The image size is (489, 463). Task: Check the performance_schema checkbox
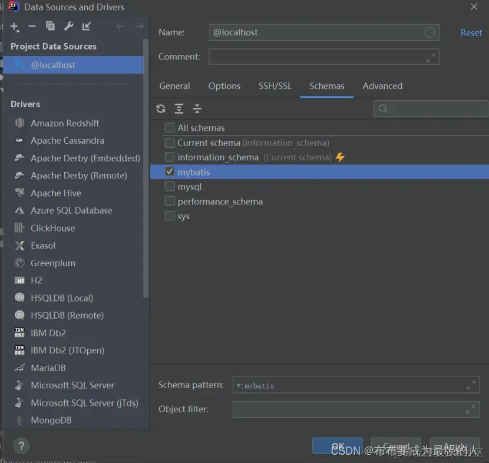(x=169, y=201)
